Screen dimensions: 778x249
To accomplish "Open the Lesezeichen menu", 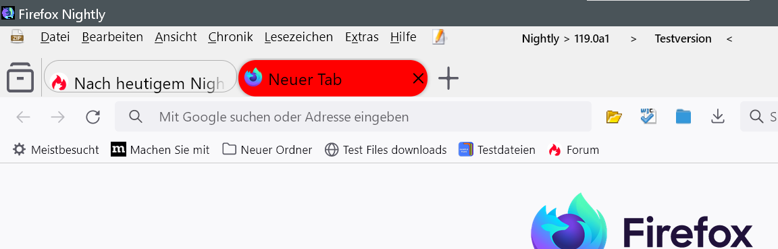I will pyautogui.click(x=299, y=37).
